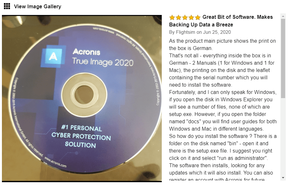Click the grid icon for image gallery

pyautogui.click(x=7, y=6)
